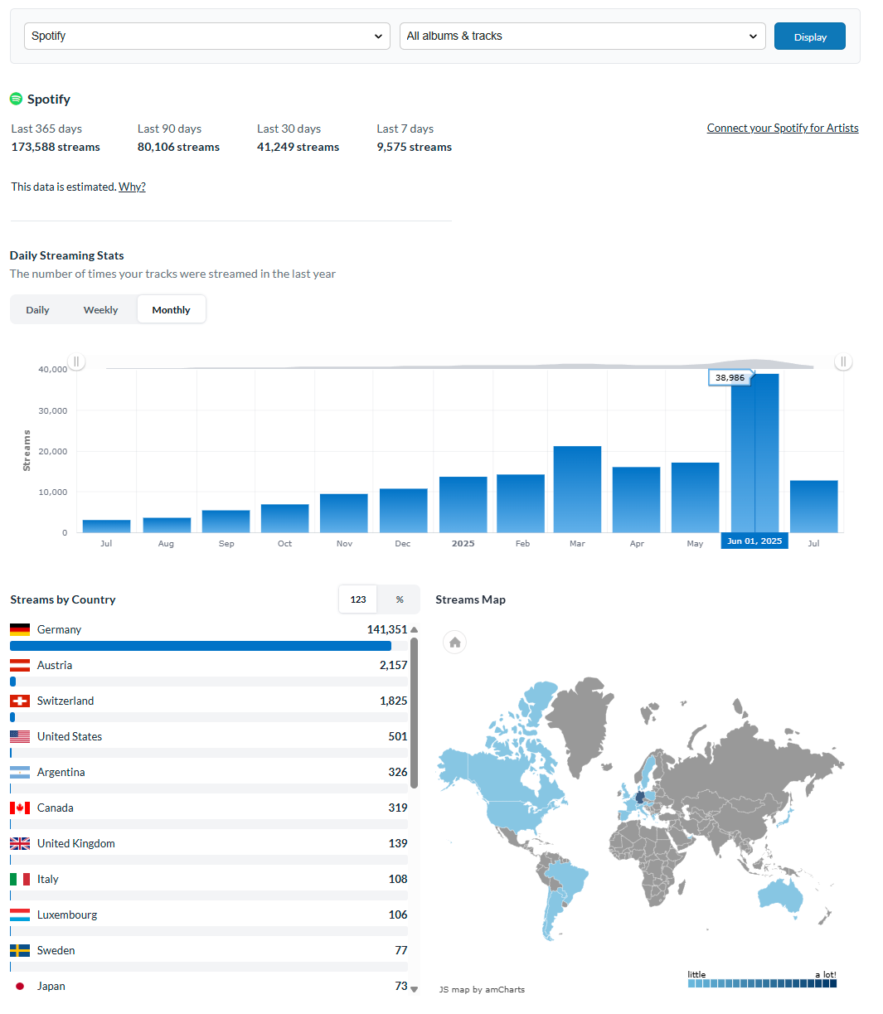Click the United Kingdom flag icon
883x1014 pixels.
pos(20,844)
